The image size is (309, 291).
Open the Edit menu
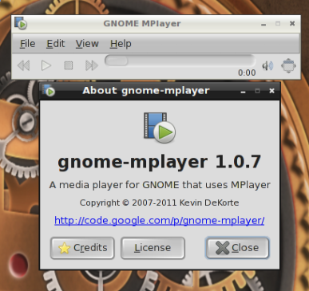56,44
